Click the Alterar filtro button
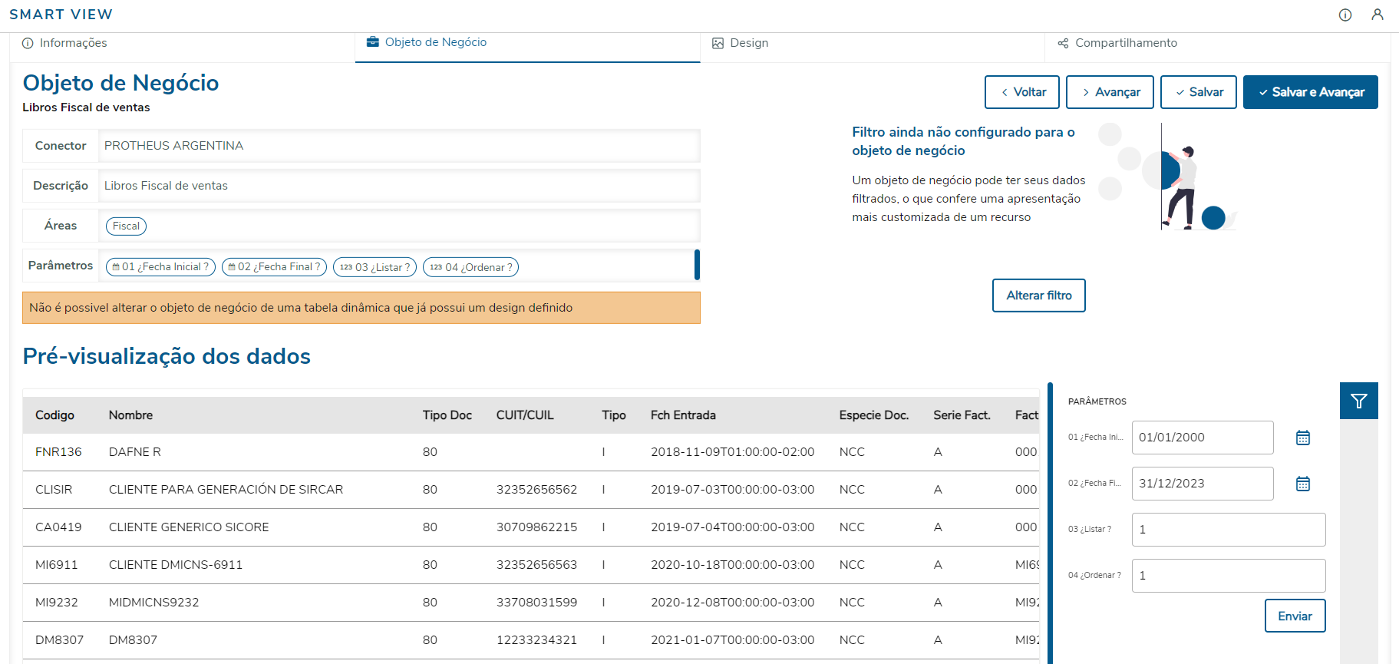This screenshot has width=1399, height=664. pyautogui.click(x=1038, y=296)
